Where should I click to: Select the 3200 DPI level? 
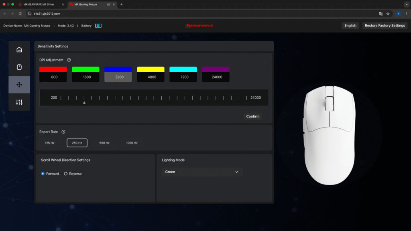tap(118, 77)
